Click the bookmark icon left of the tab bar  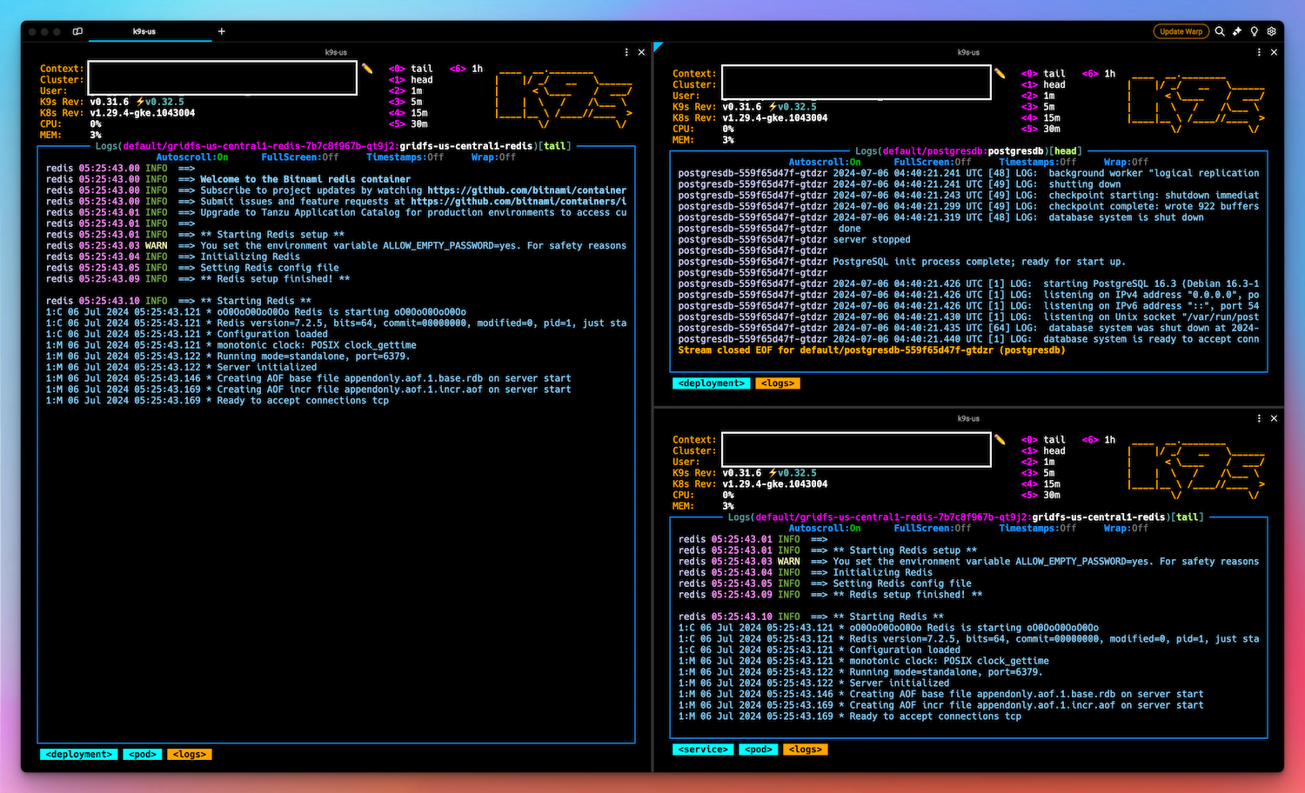[x=77, y=30]
